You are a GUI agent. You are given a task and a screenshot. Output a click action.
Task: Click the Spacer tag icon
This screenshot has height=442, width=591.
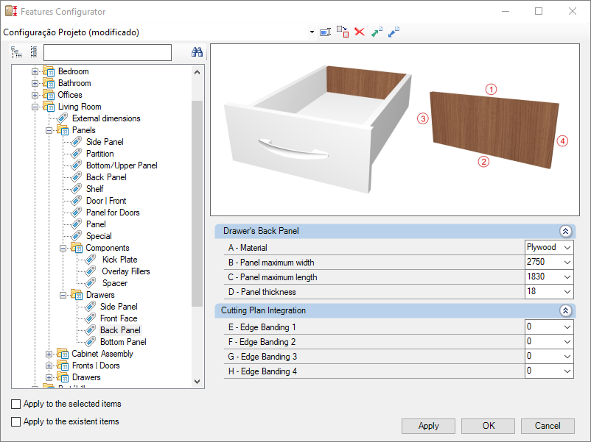coord(91,283)
